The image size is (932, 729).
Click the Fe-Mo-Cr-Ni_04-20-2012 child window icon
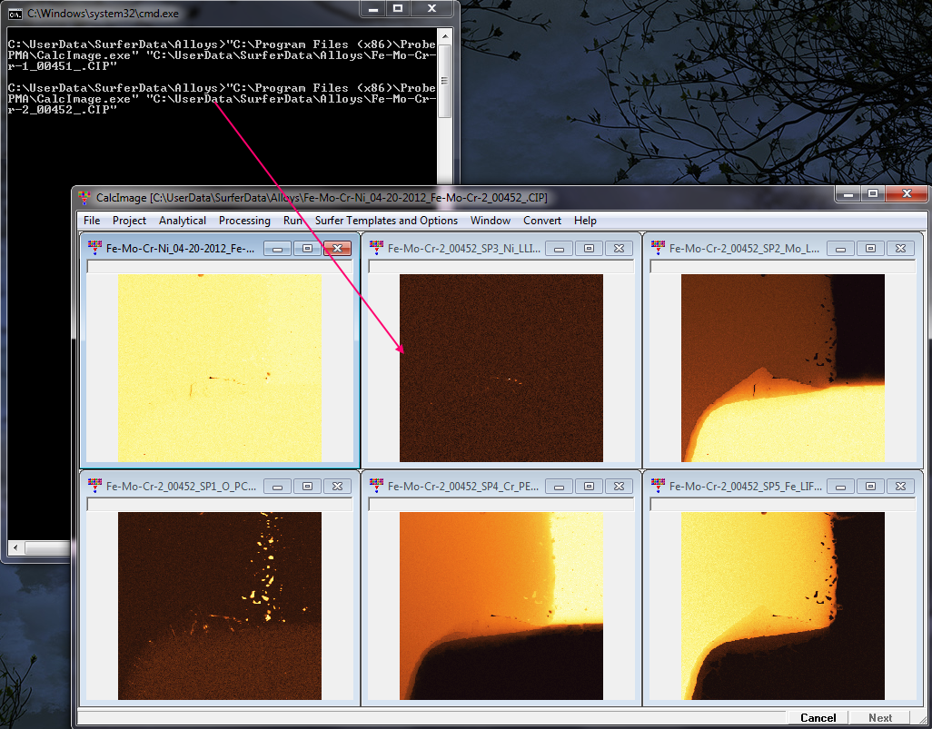(94, 248)
